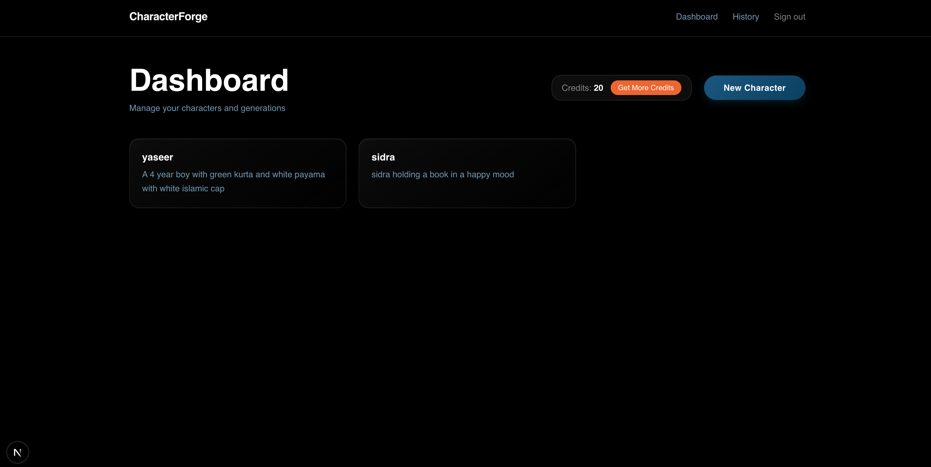Sign out of the account

coord(789,17)
